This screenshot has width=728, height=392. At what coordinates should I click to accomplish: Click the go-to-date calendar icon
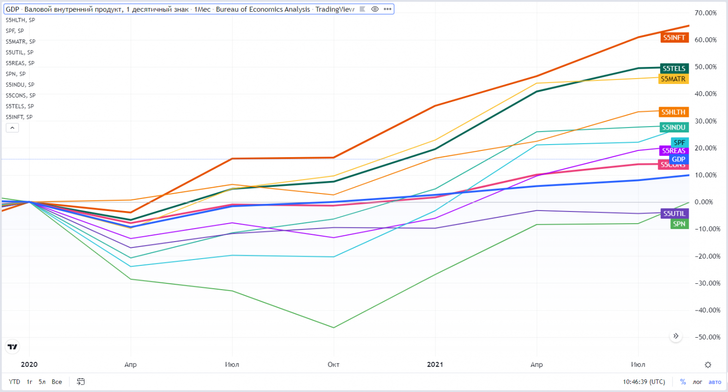coord(81,382)
